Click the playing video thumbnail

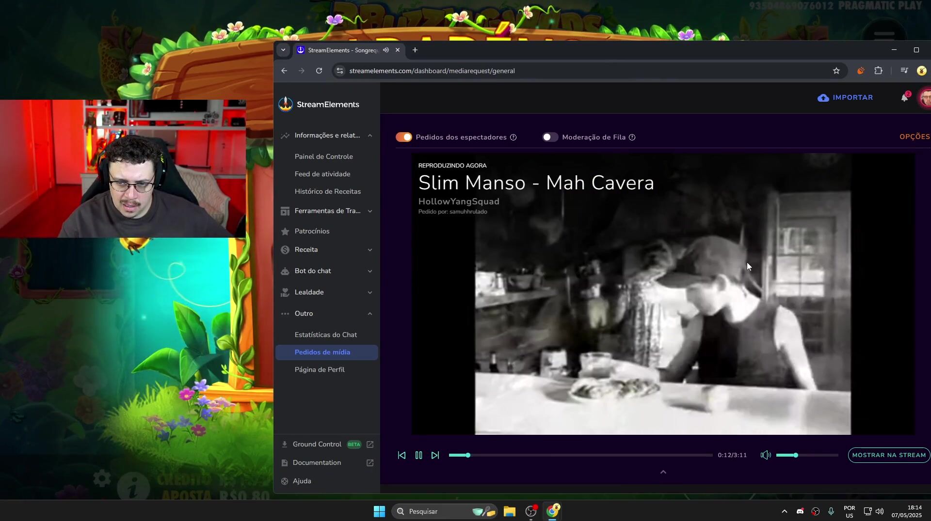[663, 294]
